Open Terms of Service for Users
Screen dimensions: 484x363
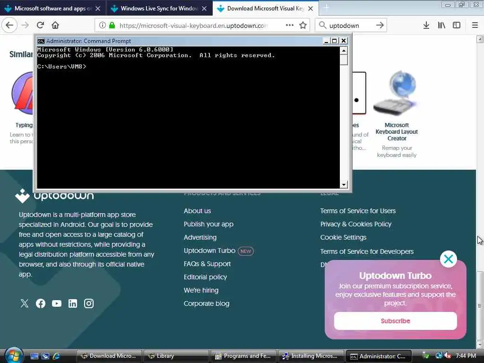click(x=358, y=211)
